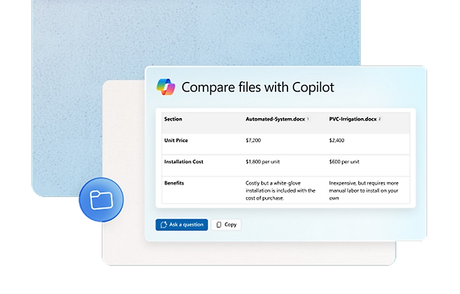Click the $600 per unit cell
460x294 pixels.
pos(344,162)
